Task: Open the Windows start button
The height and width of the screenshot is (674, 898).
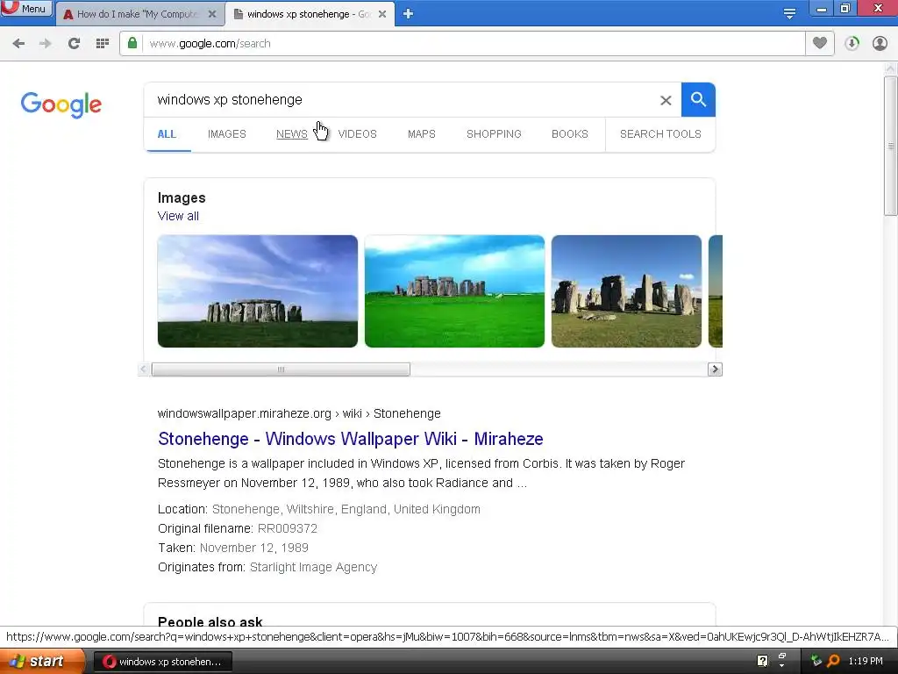Action: click(x=42, y=662)
